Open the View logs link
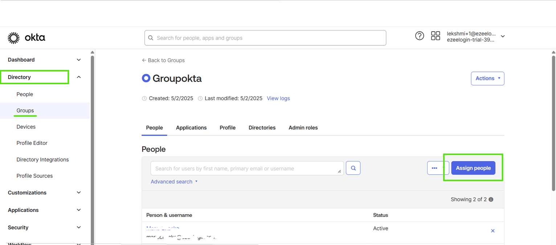 point(278,98)
